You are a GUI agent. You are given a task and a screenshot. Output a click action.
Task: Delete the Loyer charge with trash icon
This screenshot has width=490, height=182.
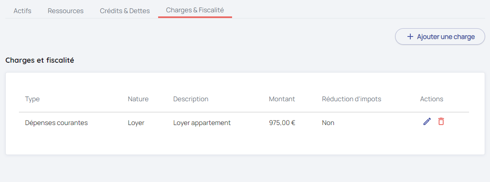point(441,121)
